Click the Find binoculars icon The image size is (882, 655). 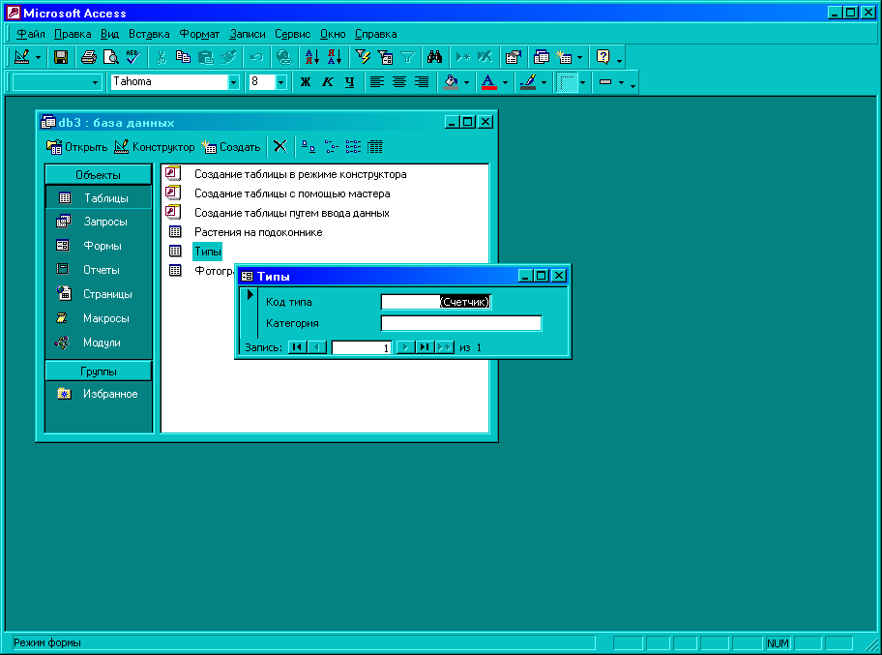[x=435, y=57]
